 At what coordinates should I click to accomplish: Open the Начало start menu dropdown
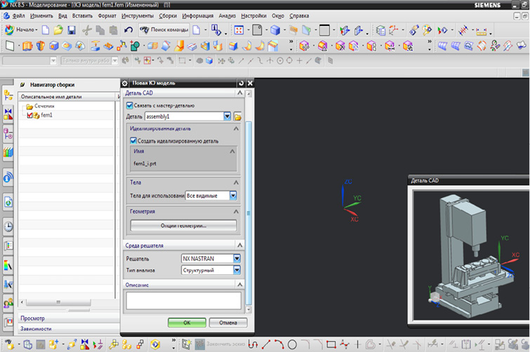pos(22,29)
